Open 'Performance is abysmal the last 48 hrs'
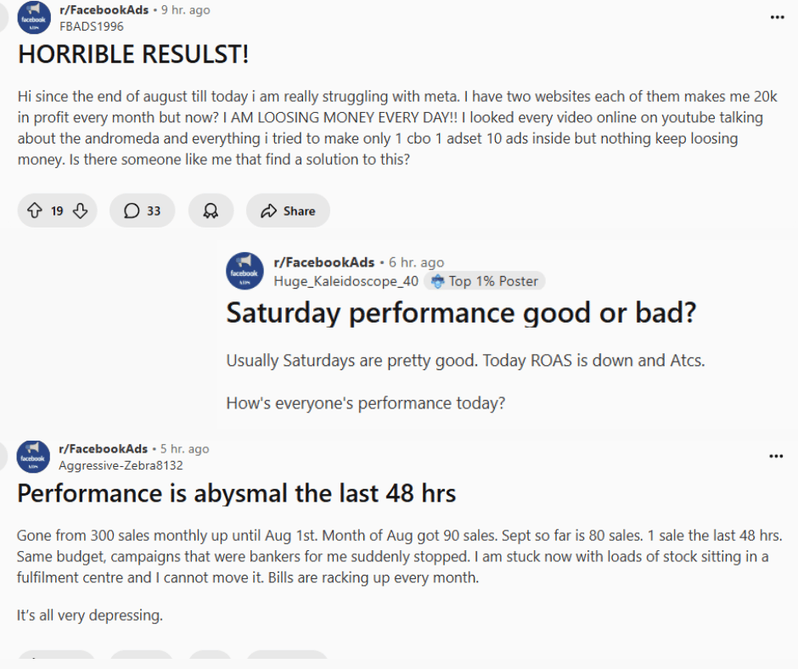 (x=237, y=493)
